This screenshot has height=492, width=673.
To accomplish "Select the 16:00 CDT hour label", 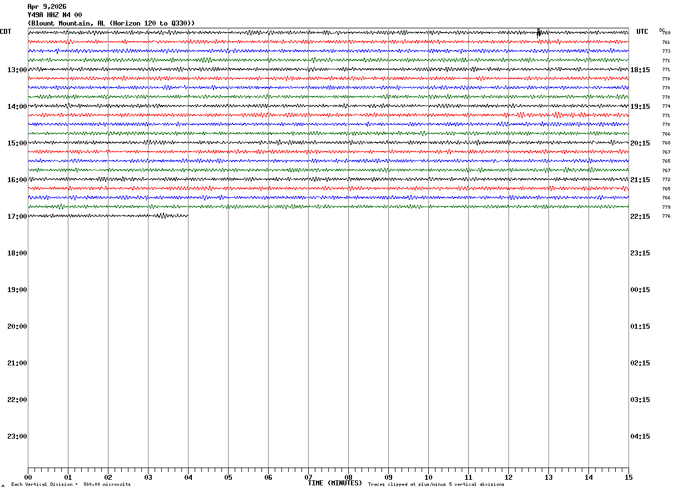I will click(17, 180).
